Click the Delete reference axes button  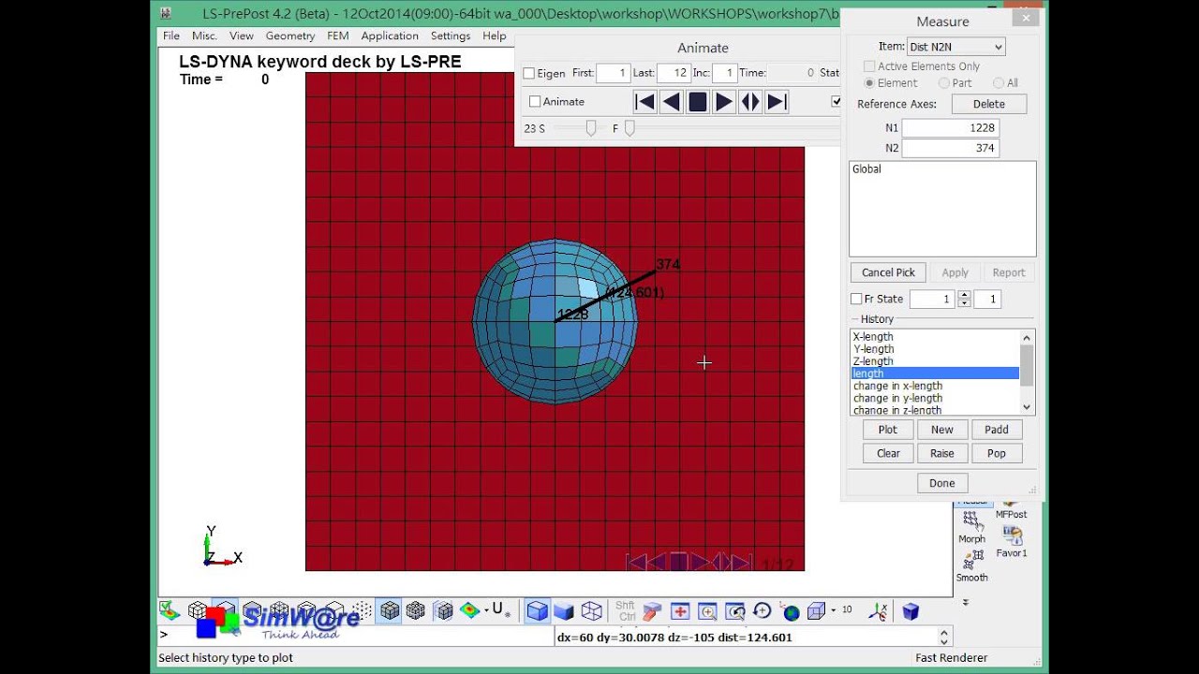click(x=988, y=104)
